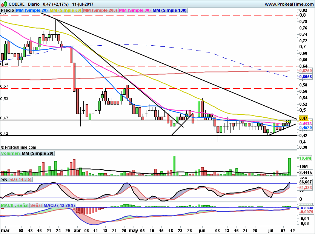Select the Precio indicator label
Image resolution: width=315 pixels, height=234 pixels.
point(8,10)
